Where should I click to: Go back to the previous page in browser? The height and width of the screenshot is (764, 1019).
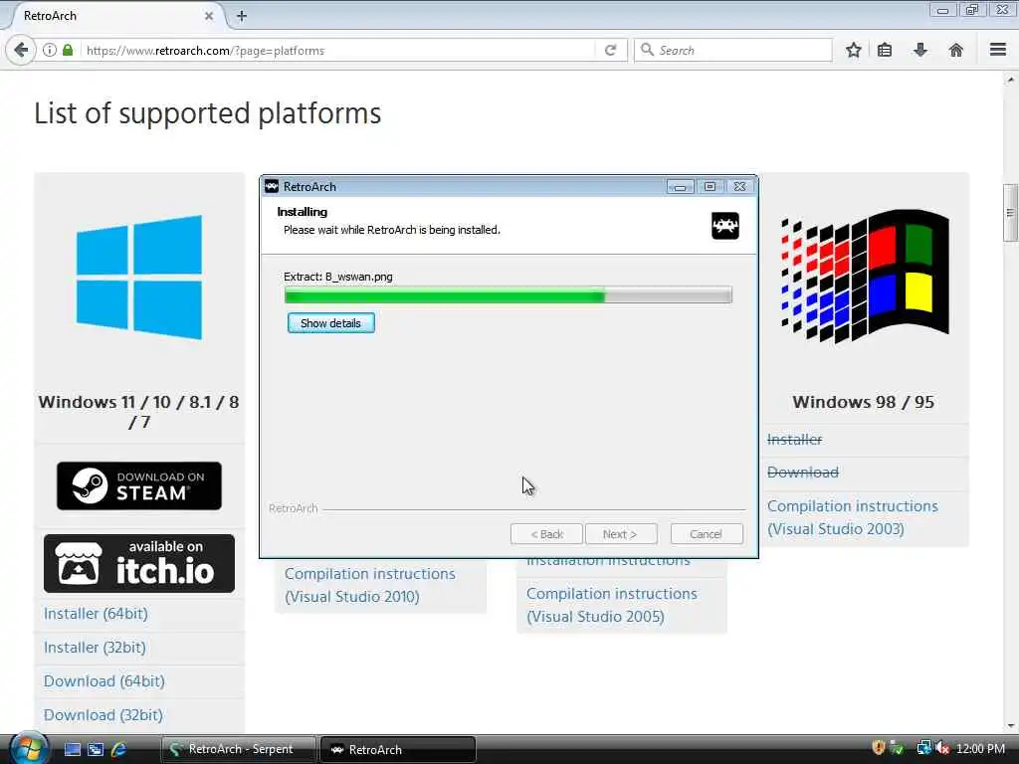(x=21, y=50)
